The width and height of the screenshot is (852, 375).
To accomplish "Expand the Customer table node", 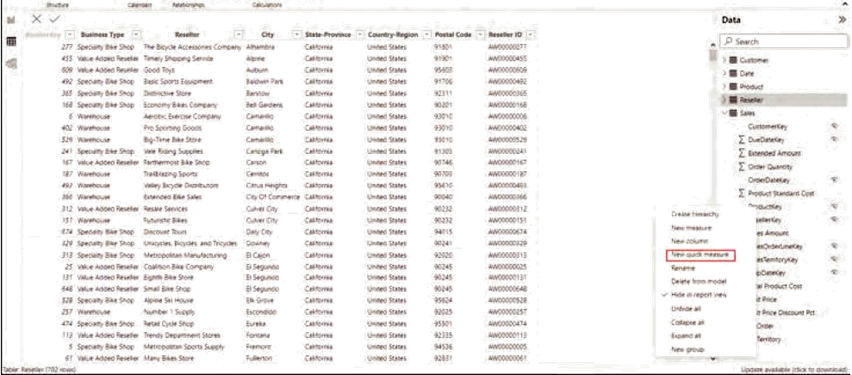I will (725, 60).
